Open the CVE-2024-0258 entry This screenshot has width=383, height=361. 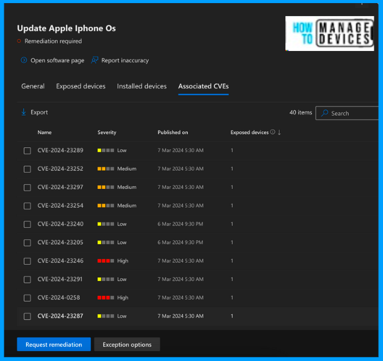pos(58,298)
